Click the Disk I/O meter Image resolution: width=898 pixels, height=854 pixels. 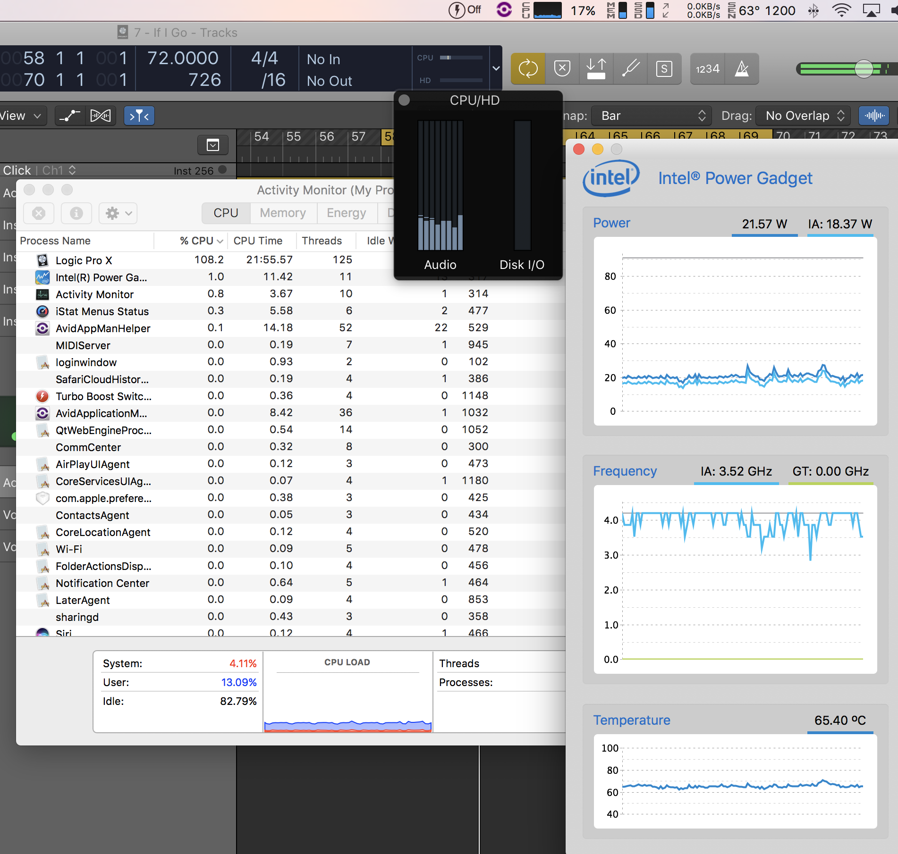pos(522,185)
